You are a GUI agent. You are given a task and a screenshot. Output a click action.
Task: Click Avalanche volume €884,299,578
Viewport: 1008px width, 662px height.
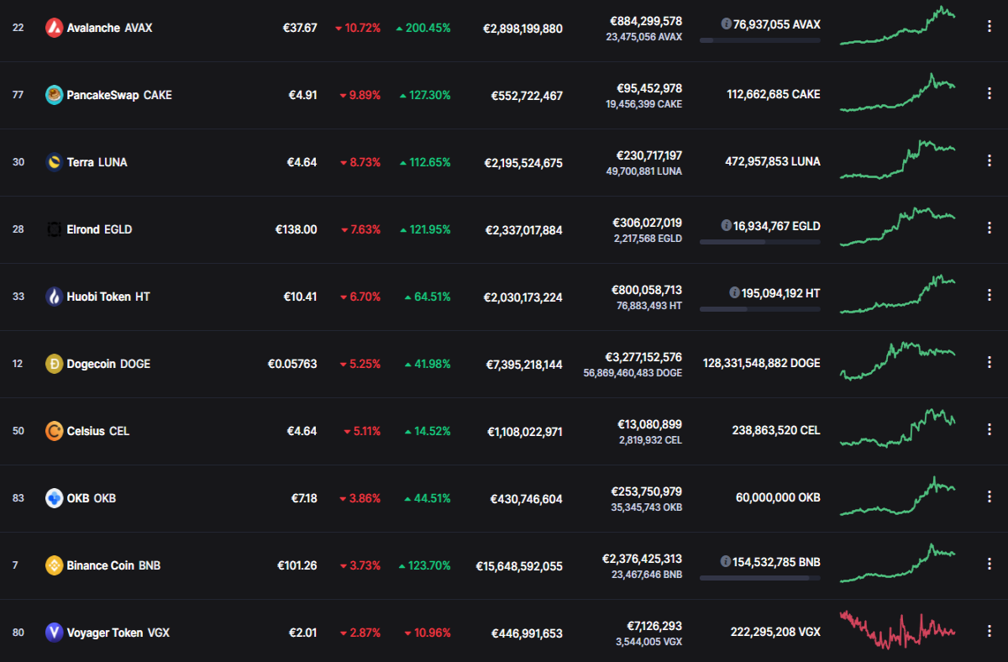click(646, 21)
